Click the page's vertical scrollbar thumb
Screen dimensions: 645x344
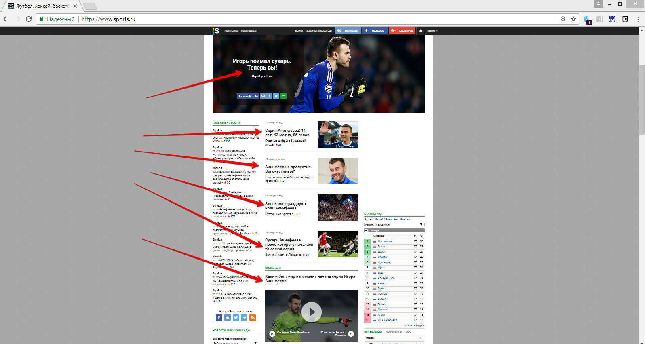642,99
